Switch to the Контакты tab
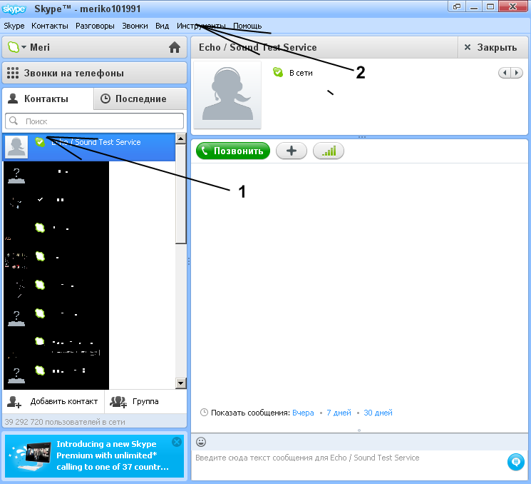531x484 pixels. 48,99
